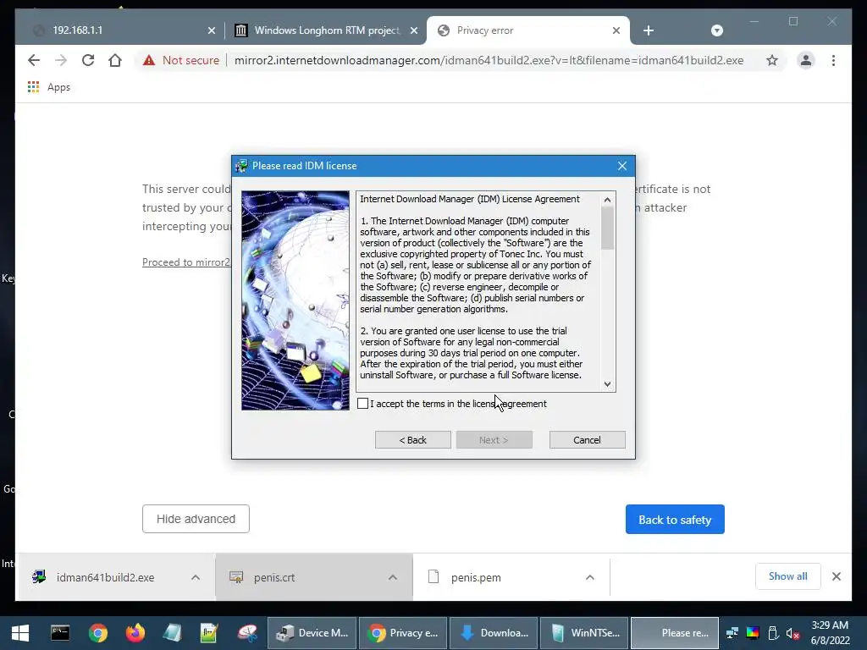The height and width of the screenshot is (650, 867).
Task: Switch to Device Manager taskbar window
Action: click(x=312, y=633)
